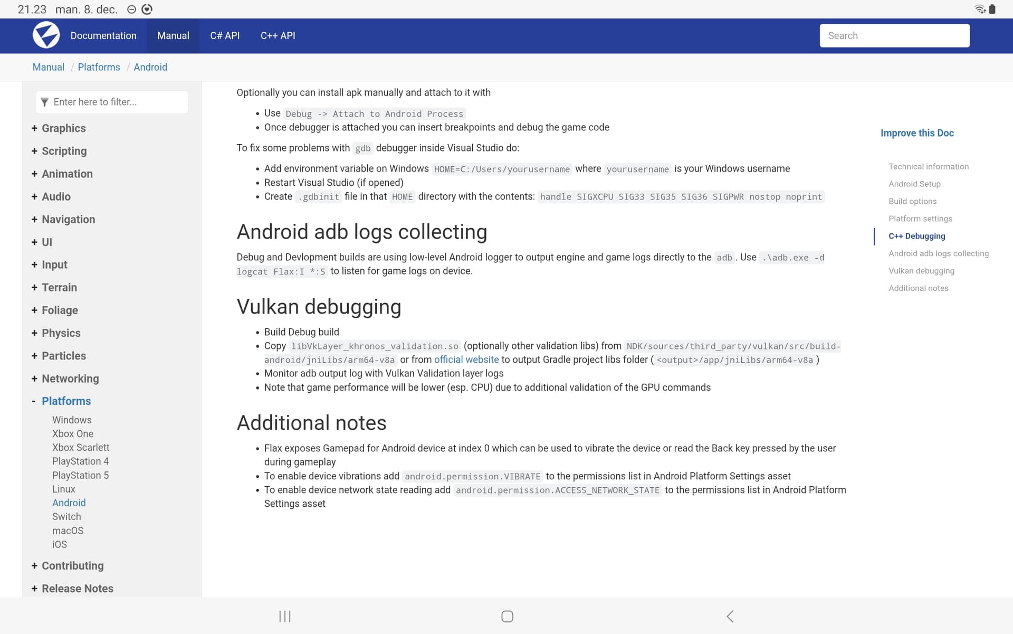Click the Flax Engine logo icon
This screenshot has width=1013, height=634.
click(x=46, y=35)
